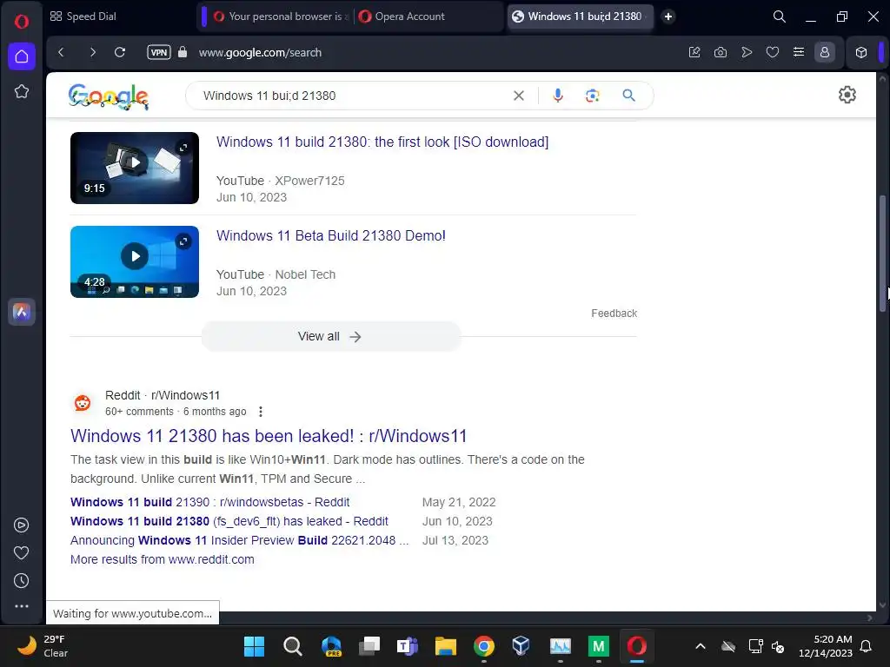Open the extensions cube icon
This screenshot has width=890, height=667.
click(861, 52)
